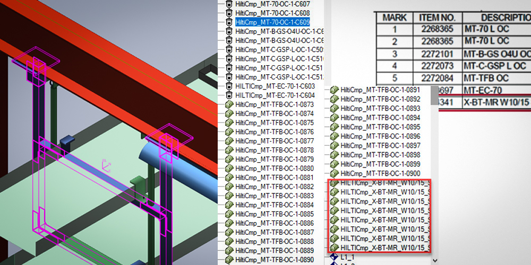The height and width of the screenshot is (265, 531).
Task: Click the part icon beside HiltiCmp_MT-TFB-OC-1-0897
Action: click(x=335, y=146)
